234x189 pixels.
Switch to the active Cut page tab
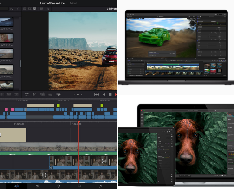click(x=17, y=186)
